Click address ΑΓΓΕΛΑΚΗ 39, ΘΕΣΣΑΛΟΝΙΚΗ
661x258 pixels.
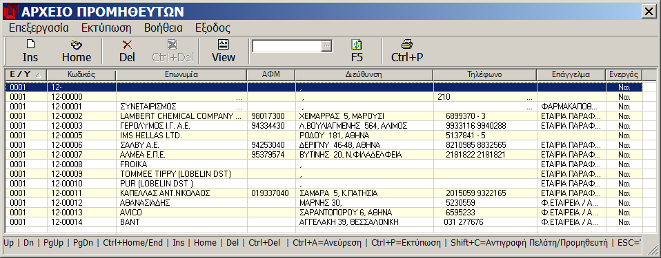click(x=348, y=222)
